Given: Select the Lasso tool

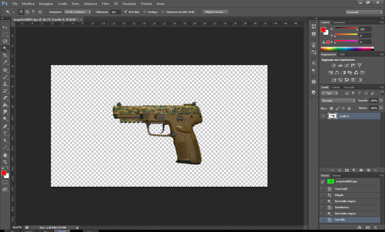Looking at the screenshot, I should coord(5,41).
